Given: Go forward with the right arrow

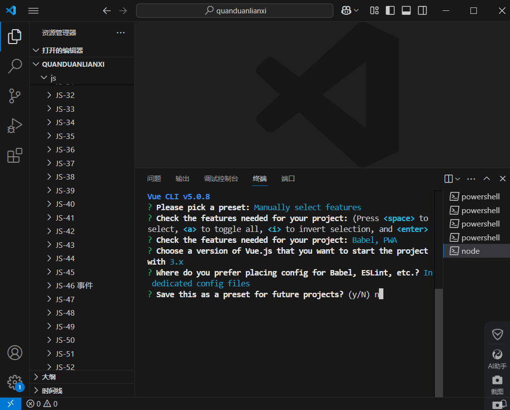Looking at the screenshot, I should point(123,11).
